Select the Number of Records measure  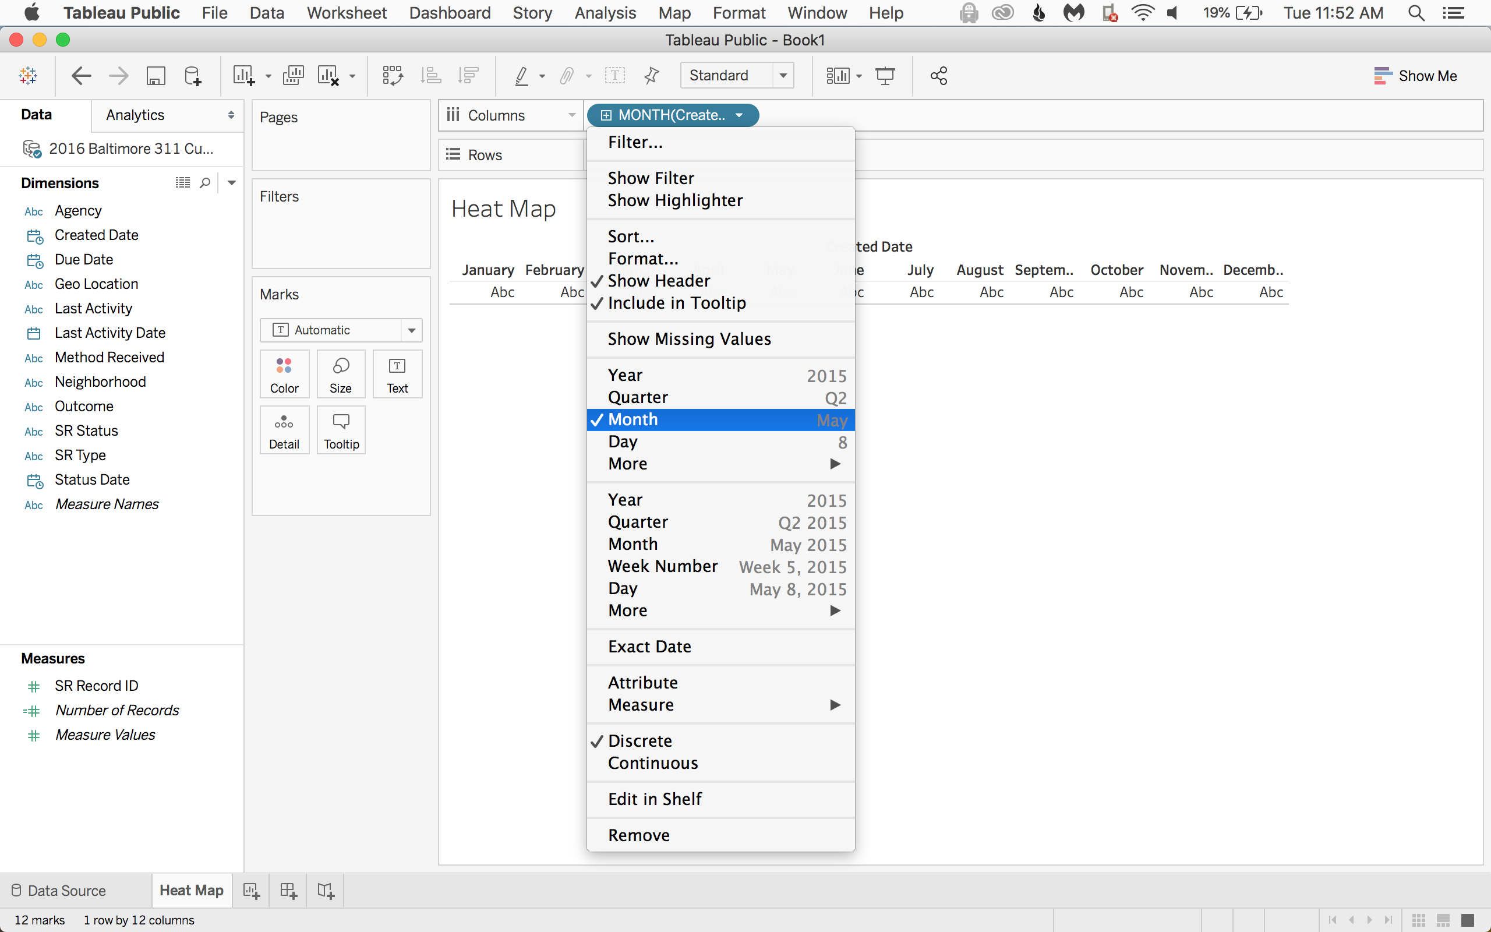coord(116,711)
